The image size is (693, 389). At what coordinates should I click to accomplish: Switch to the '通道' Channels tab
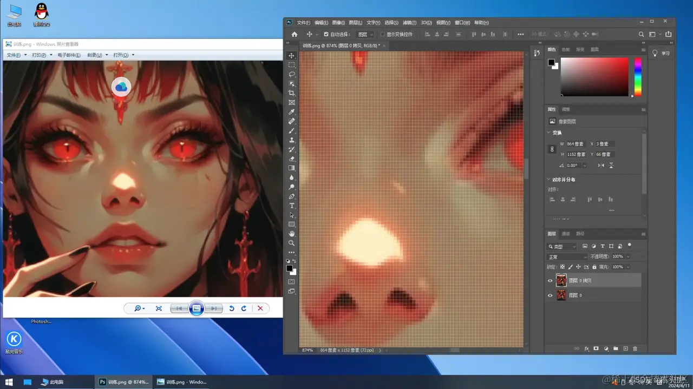coord(566,234)
